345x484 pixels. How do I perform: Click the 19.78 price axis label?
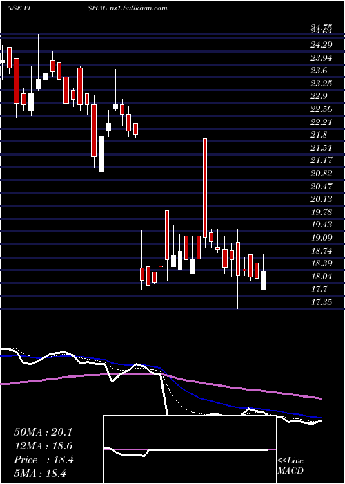pyautogui.click(x=321, y=212)
